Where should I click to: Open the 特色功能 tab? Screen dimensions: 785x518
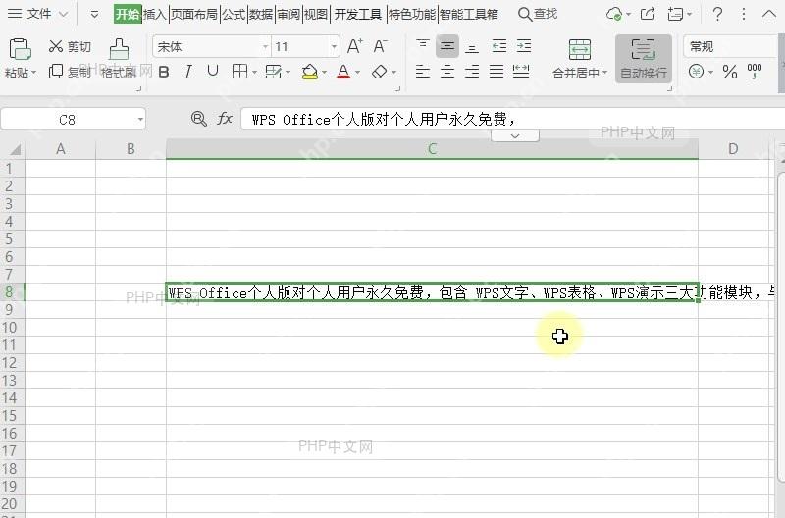pyautogui.click(x=412, y=14)
